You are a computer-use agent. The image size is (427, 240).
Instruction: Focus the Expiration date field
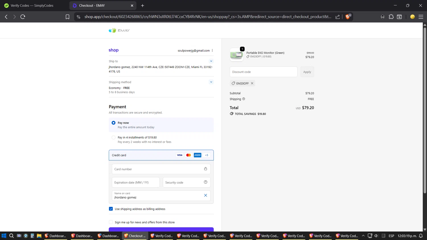pos(136,182)
